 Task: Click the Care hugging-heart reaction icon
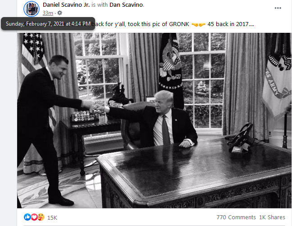(x=41, y=217)
